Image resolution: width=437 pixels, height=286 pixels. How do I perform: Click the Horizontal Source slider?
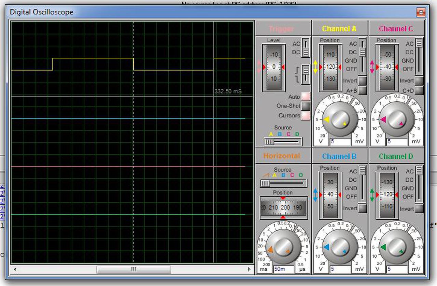click(283, 183)
